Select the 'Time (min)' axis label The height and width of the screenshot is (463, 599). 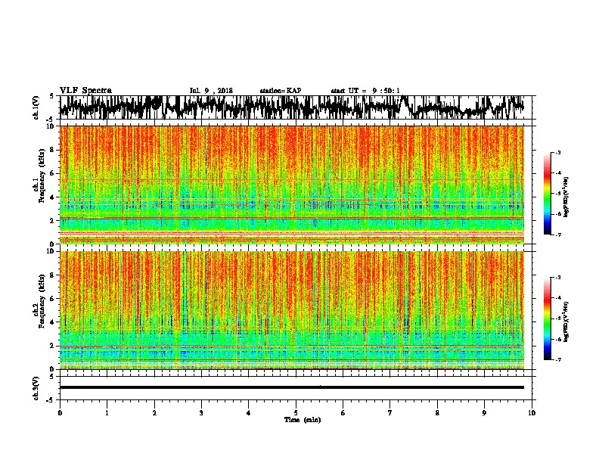(303, 420)
